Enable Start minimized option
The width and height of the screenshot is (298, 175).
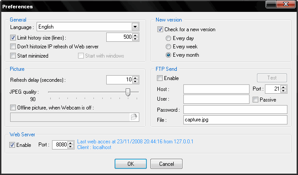click(x=13, y=56)
